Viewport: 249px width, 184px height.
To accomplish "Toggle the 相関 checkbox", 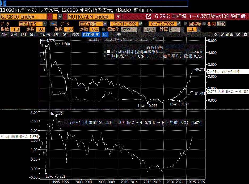I will pyautogui.click(x=204, y=24).
